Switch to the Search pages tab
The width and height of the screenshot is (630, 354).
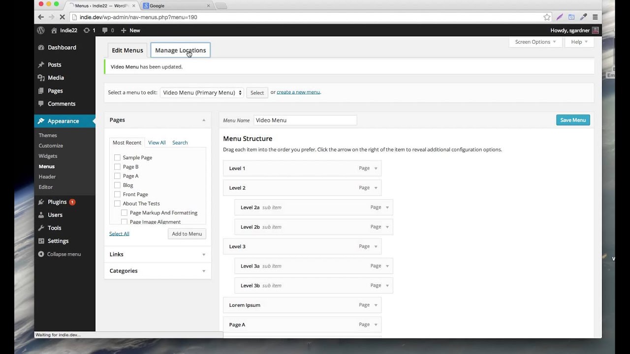180,143
